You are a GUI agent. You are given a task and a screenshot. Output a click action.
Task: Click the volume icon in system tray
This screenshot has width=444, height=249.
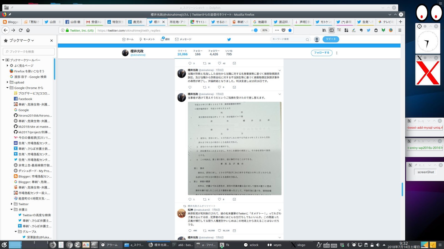[x=378, y=245]
